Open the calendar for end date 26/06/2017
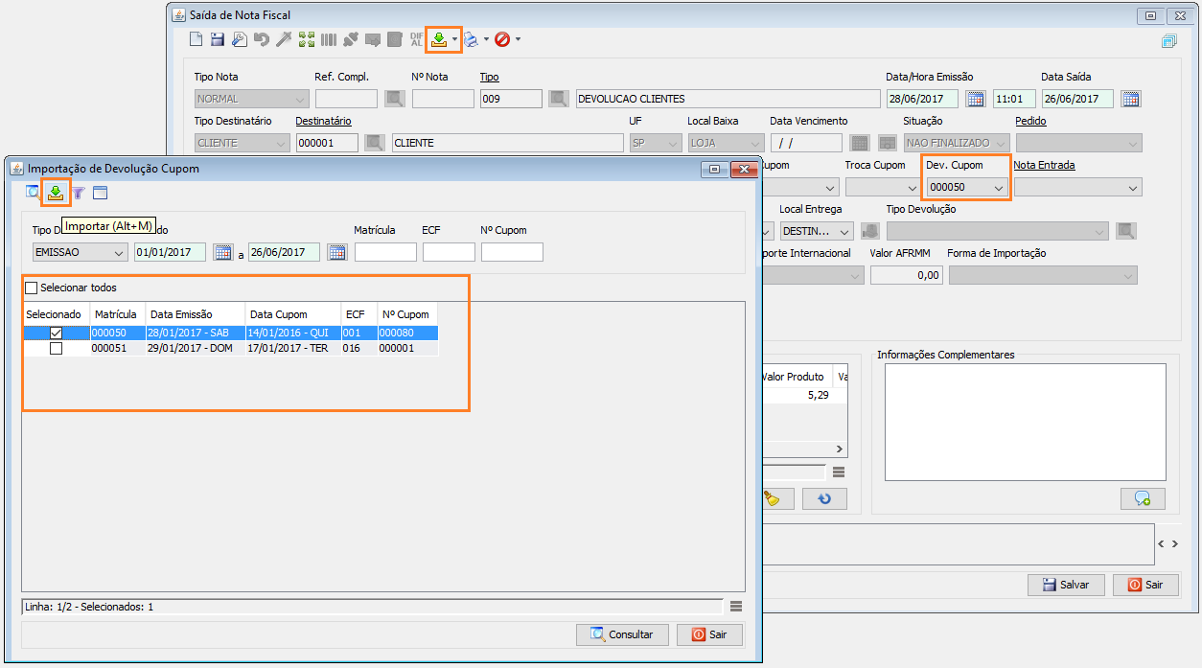The height and width of the screenshot is (668, 1202). click(337, 252)
